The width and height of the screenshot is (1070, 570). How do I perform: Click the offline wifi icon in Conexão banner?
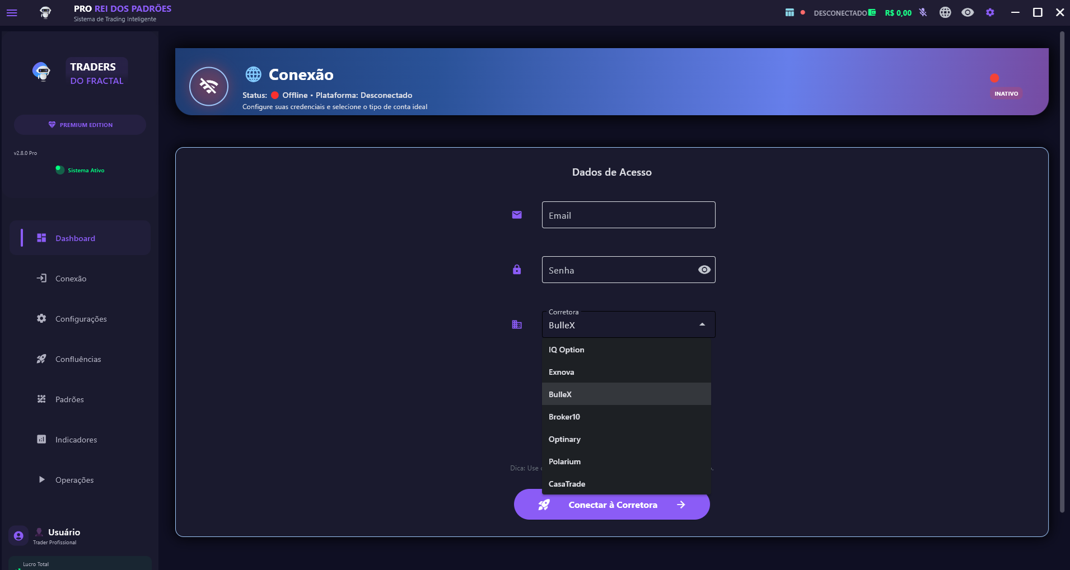click(209, 86)
